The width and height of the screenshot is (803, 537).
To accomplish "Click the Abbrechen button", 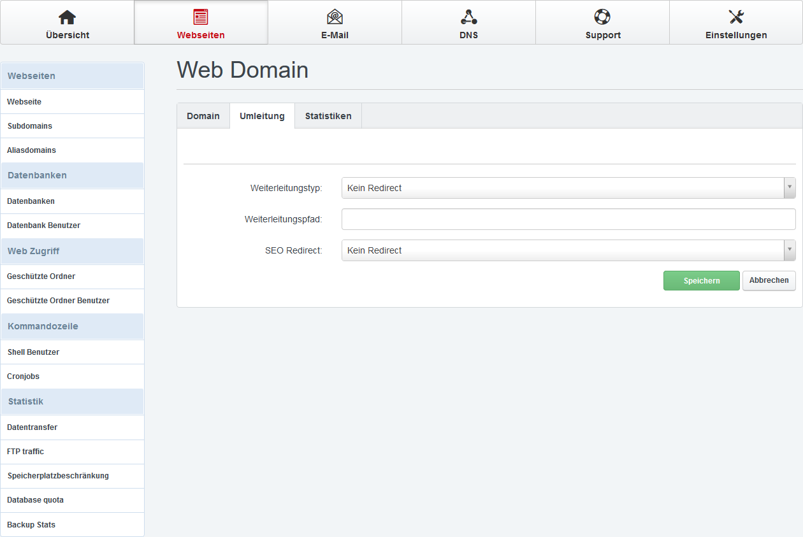I will click(x=769, y=280).
